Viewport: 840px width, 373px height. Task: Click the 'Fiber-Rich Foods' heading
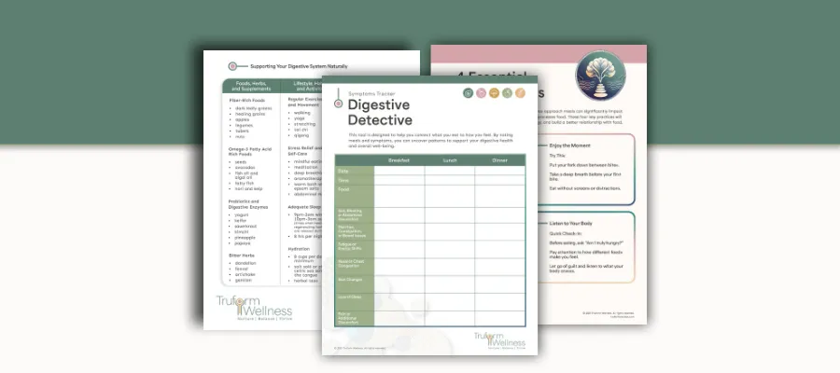click(246, 100)
